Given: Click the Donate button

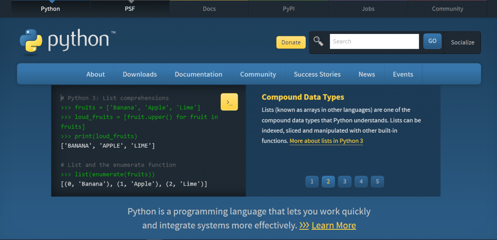Looking at the screenshot, I should click(291, 42).
